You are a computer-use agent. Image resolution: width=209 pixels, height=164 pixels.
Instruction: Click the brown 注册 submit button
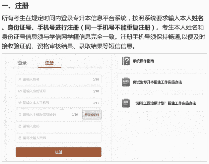click(58, 152)
